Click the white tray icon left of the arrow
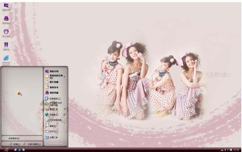This screenshot has height=152, width=242. 225,150
